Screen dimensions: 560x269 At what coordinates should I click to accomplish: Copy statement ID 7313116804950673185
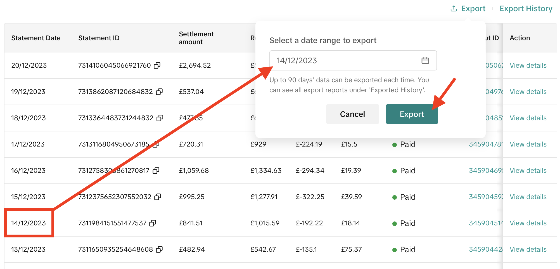156,144
